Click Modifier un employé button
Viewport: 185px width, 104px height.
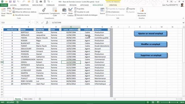(151, 44)
